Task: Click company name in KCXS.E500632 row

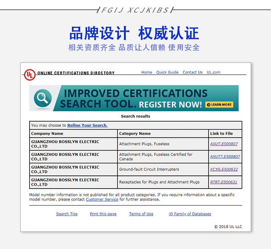Action: [65, 170]
